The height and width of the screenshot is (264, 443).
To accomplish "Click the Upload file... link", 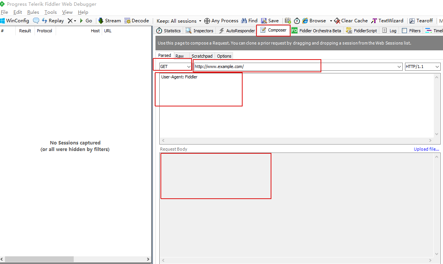I will click(x=426, y=149).
